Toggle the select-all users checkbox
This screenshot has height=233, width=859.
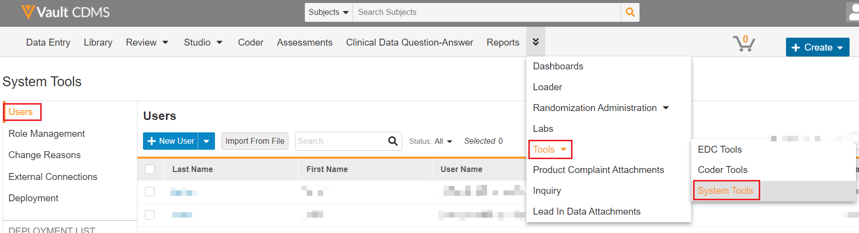pyautogui.click(x=149, y=170)
